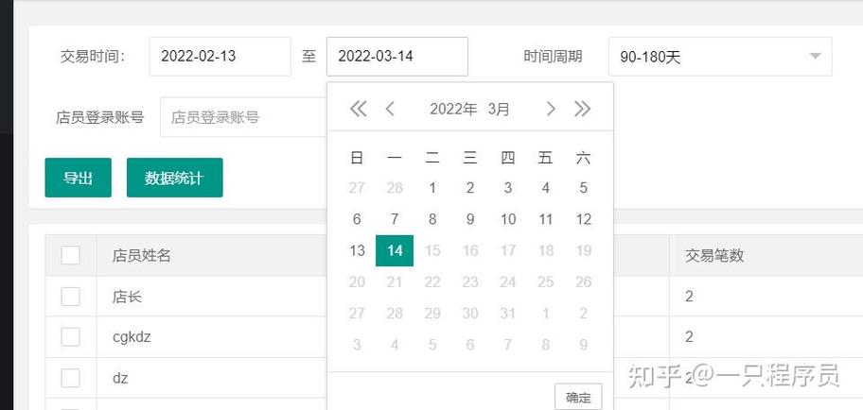
Task: Click 店员姓名 column header
Action: pos(142,255)
